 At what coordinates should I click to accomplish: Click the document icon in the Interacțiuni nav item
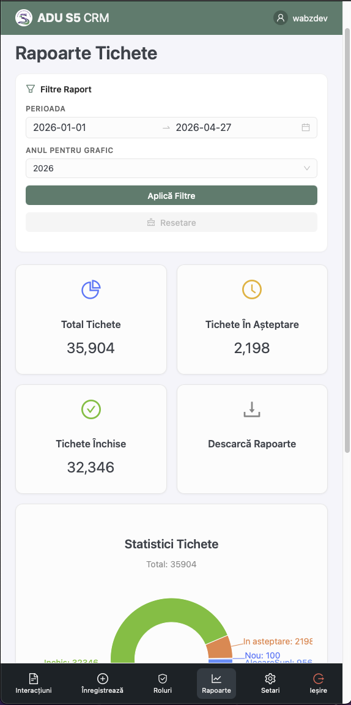[33, 679]
